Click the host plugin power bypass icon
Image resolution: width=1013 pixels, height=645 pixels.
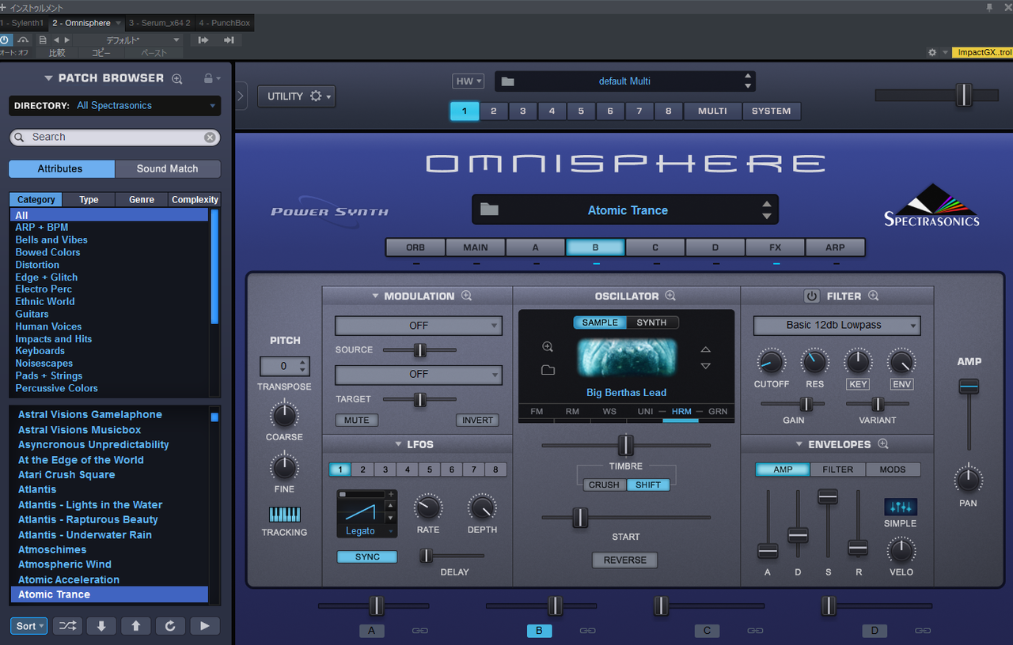pos(6,40)
